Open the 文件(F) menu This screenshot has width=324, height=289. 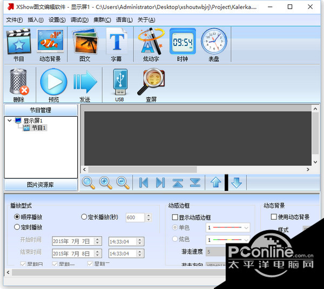(x=15, y=20)
